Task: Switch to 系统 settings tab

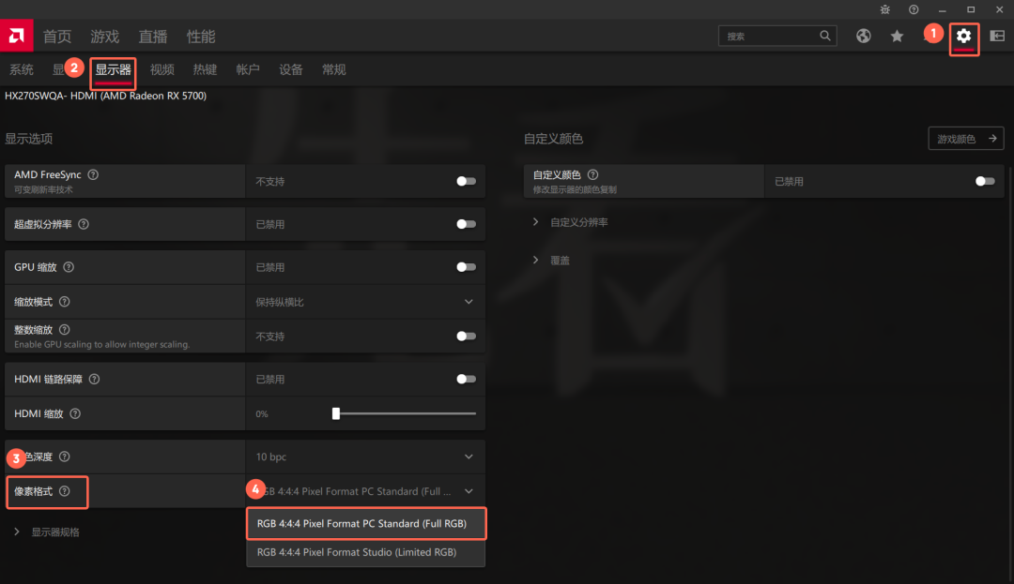Action: 22,69
